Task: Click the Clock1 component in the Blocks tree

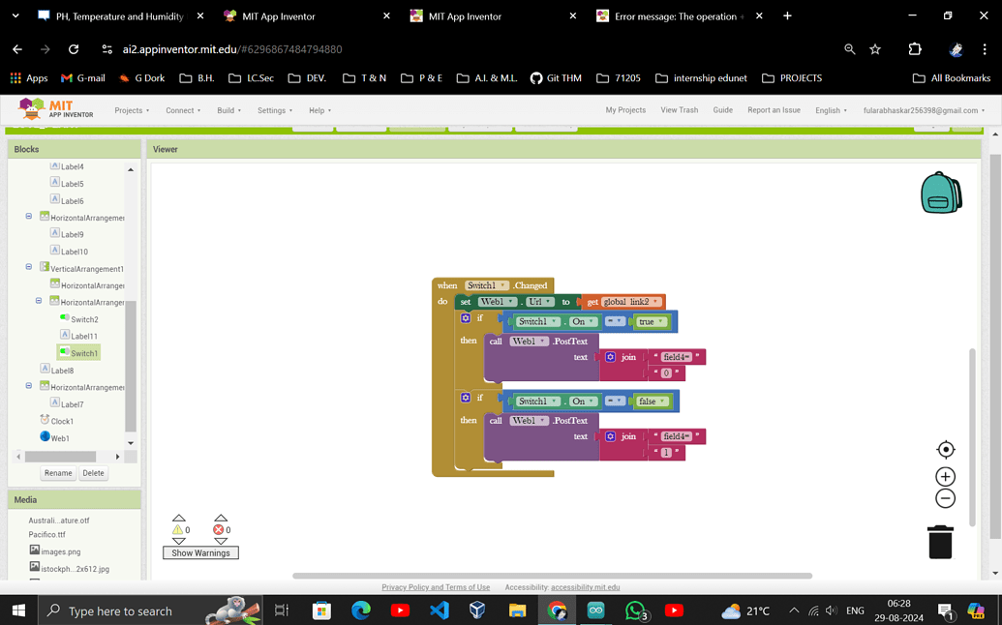Action: pyautogui.click(x=61, y=420)
